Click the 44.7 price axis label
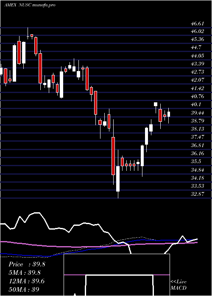Image resolution: width=212 pixels, height=296 pixels. point(196,47)
